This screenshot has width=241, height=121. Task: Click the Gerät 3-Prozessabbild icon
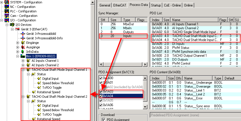[x=23, y=34]
